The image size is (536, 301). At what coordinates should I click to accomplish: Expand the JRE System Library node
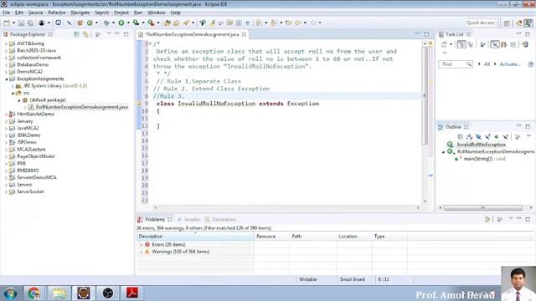(13, 86)
